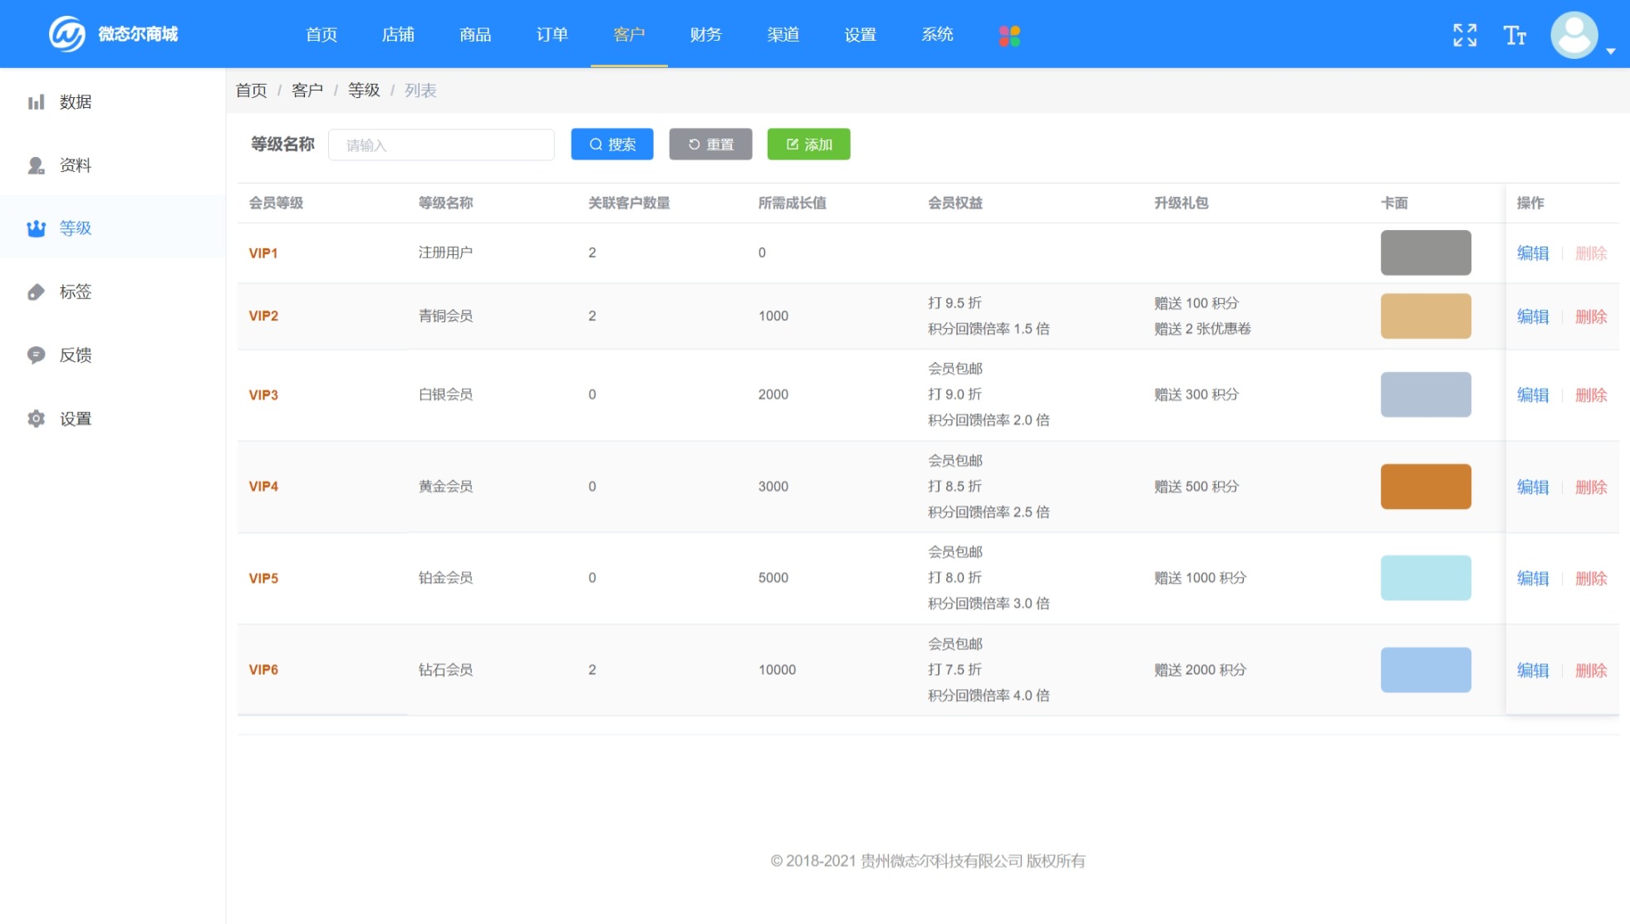Open 反馈 via the speech bubble icon
1630x924 pixels.
coord(36,355)
